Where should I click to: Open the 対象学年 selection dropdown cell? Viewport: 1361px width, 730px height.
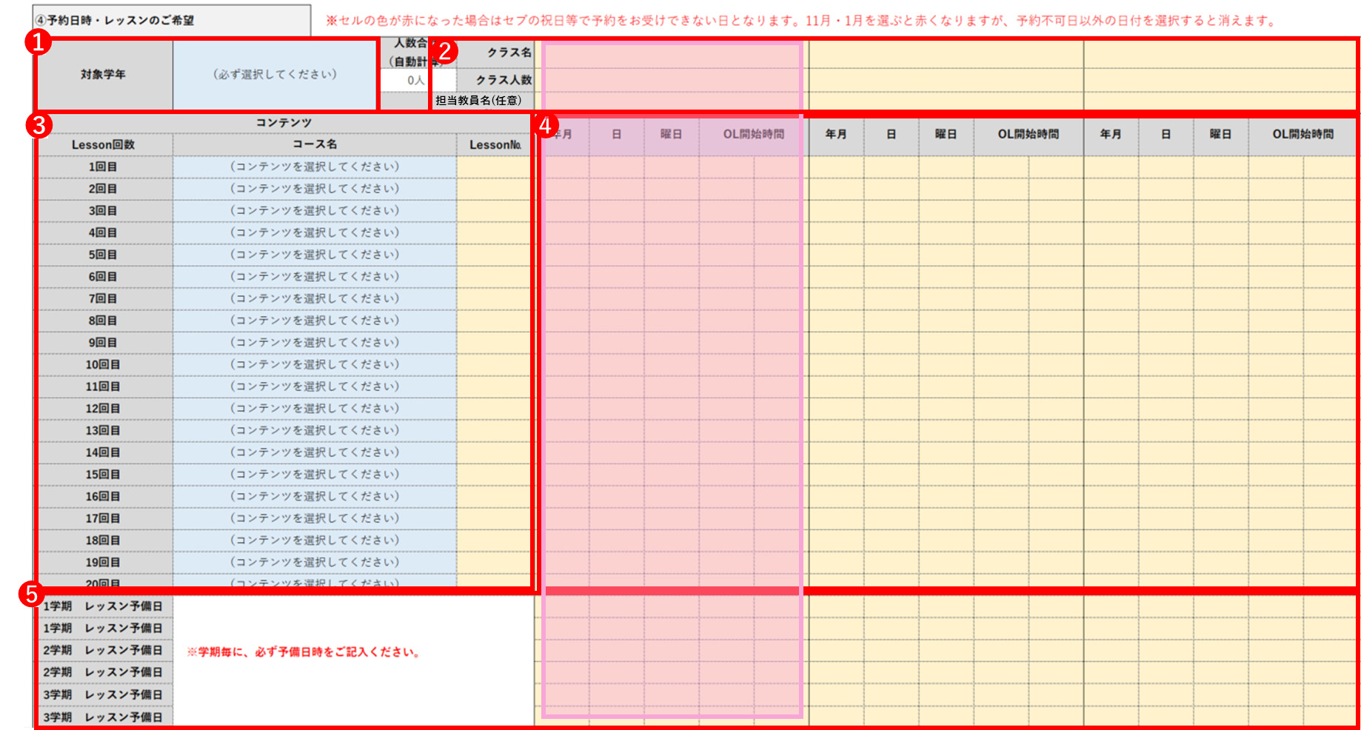[x=275, y=75]
